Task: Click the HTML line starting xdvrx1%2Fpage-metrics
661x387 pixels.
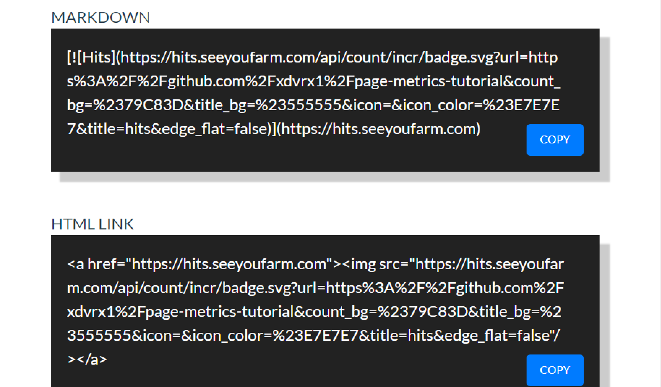Action: point(314,312)
